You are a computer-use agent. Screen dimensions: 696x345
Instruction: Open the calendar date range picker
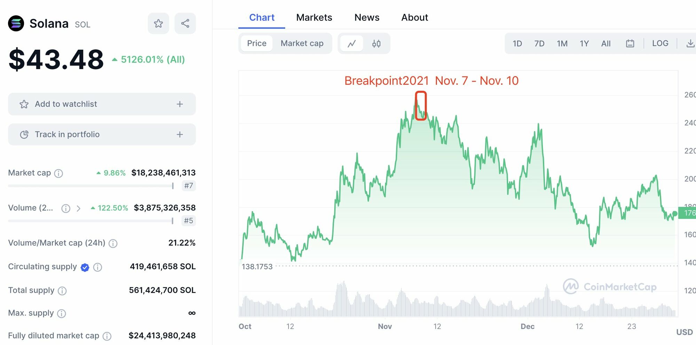pyautogui.click(x=630, y=43)
